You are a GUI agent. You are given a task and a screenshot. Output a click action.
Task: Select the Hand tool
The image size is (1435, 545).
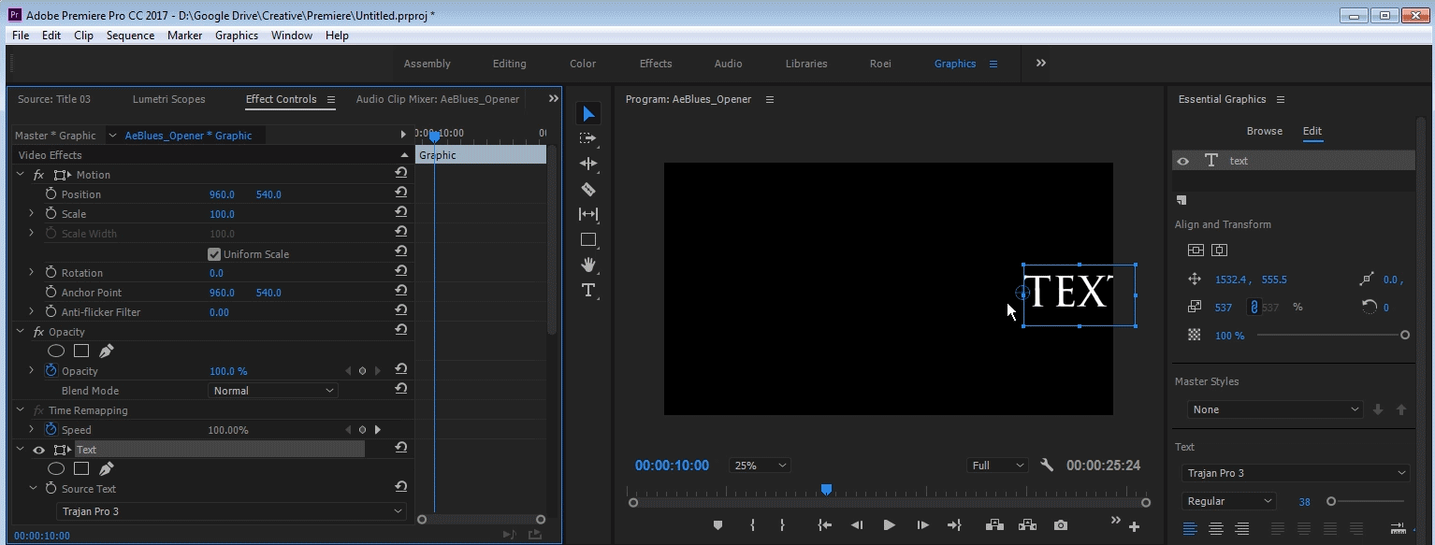pos(588,265)
